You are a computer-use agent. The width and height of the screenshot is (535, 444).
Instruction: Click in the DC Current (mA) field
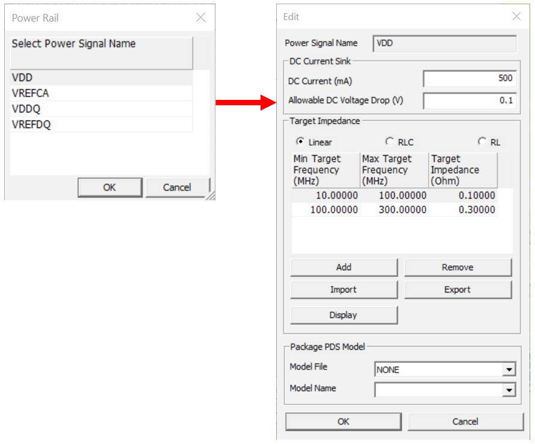pyautogui.click(x=469, y=78)
